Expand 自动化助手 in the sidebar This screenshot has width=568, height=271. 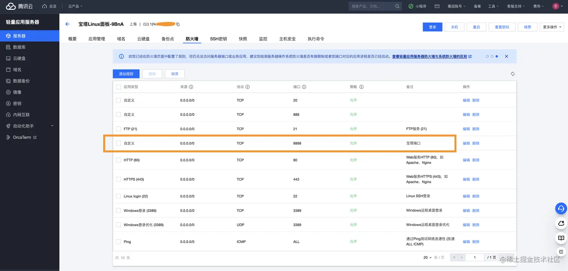pyautogui.click(x=30, y=126)
